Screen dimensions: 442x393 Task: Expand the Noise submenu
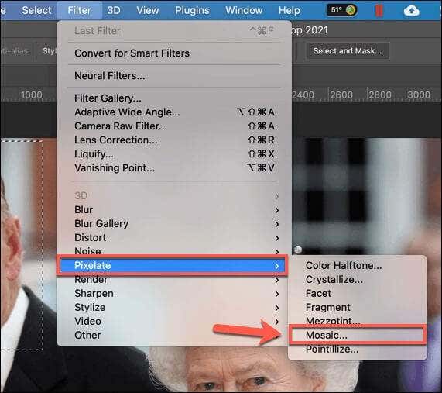tap(174, 250)
